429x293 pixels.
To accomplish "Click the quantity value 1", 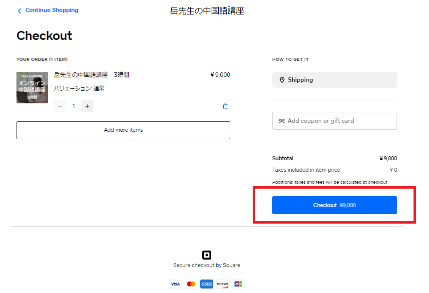I will click(x=73, y=106).
